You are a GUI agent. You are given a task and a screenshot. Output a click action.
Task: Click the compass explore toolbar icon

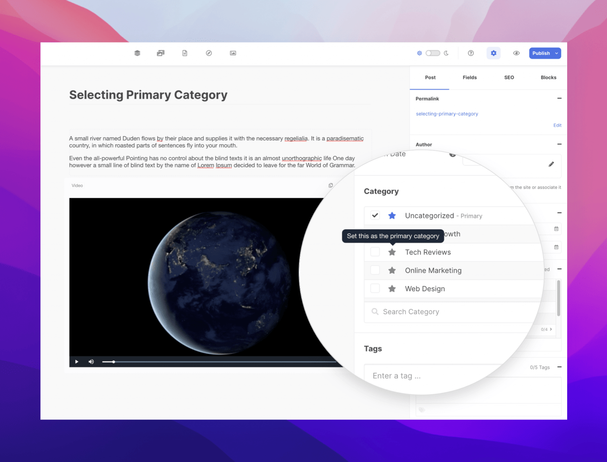[x=209, y=53]
